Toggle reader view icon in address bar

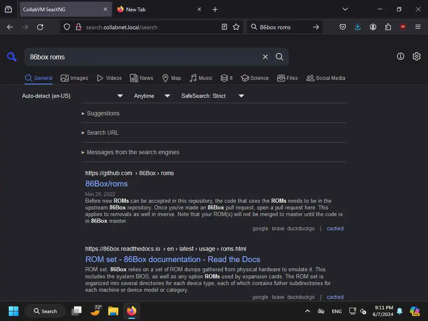point(224,27)
